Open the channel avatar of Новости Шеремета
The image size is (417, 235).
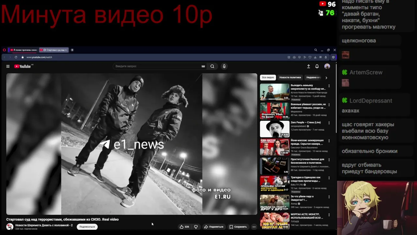[10, 227]
